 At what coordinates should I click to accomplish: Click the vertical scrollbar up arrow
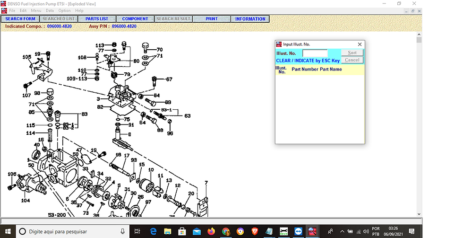(x=419, y=34)
